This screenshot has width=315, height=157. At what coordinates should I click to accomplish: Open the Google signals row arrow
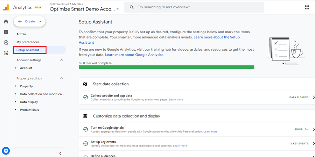(x=314, y=129)
